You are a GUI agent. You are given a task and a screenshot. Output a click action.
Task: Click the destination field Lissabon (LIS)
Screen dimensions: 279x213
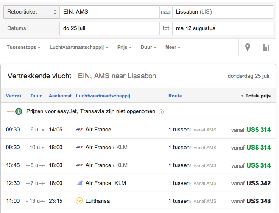pyautogui.click(x=223, y=12)
